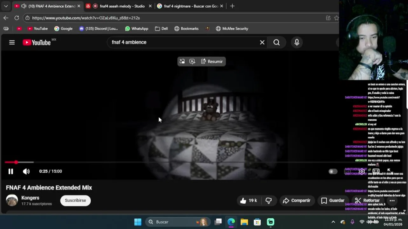Open Task View on the taskbar
This screenshot has height=229, width=408.
(x=218, y=222)
